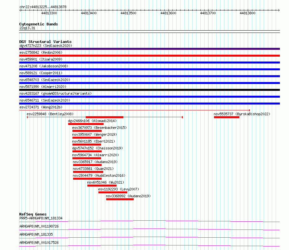The image size is (289, 250).
Task: Select esv3670973 (Besenbacher2015) label
Action: [x=99, y=128]
